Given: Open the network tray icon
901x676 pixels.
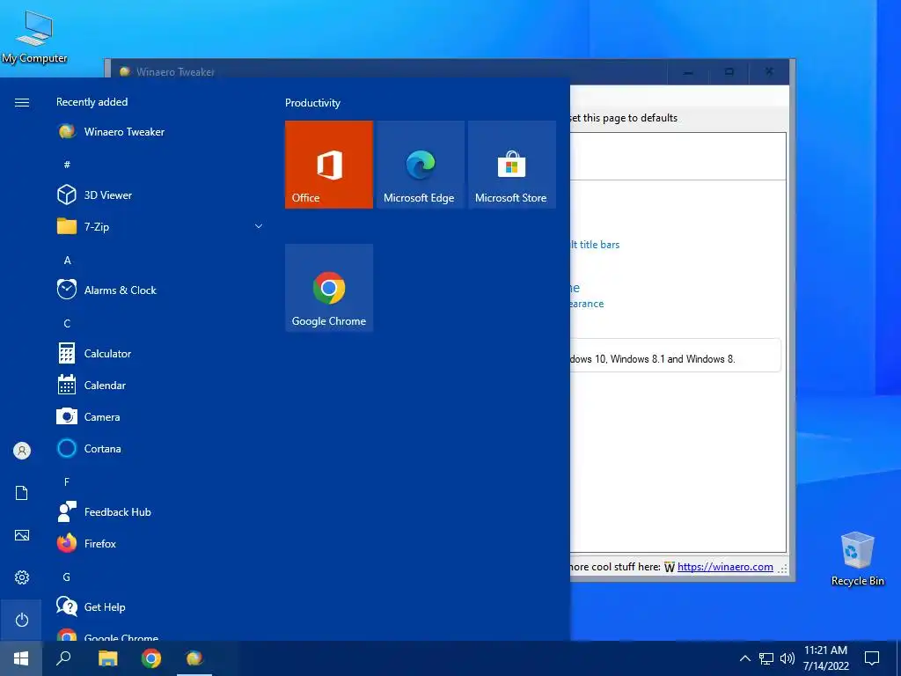Looking at the screenshot, I should [766, 658].
